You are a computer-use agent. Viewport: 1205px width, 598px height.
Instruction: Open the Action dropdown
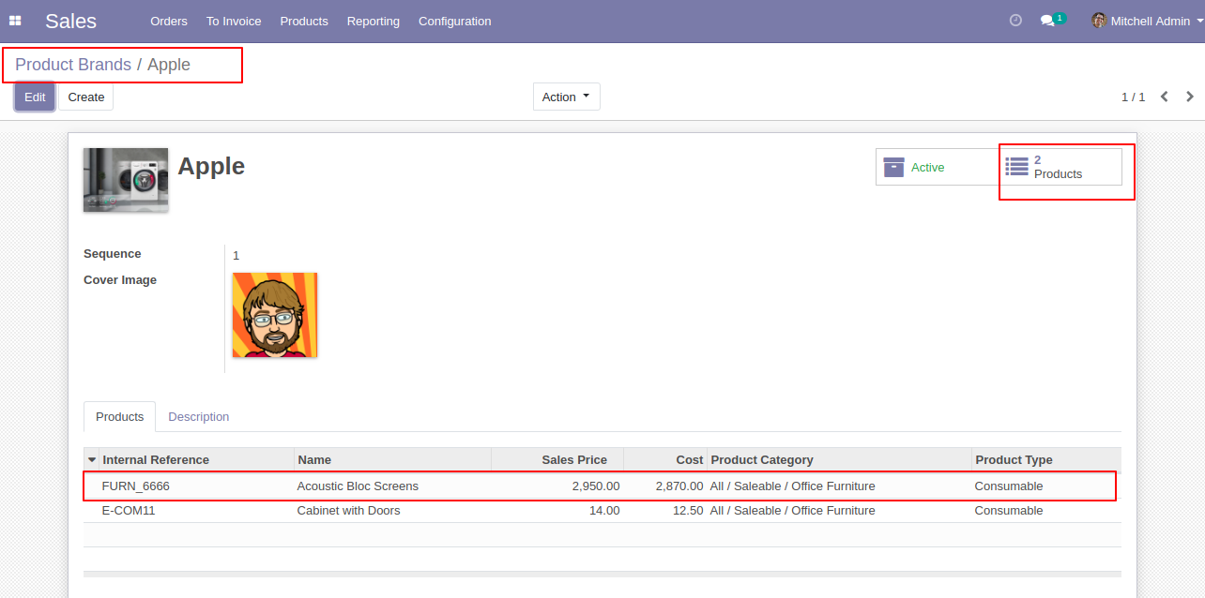pyautogui.click(x=567, y=97)
